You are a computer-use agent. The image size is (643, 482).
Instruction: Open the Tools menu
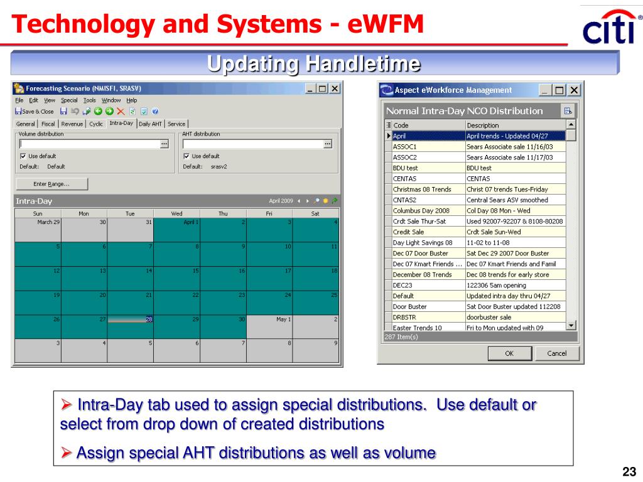tap(89, 100)
